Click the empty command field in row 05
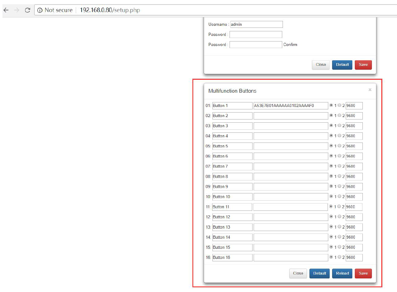The image size is (397, 292). [x=291, y=146]
